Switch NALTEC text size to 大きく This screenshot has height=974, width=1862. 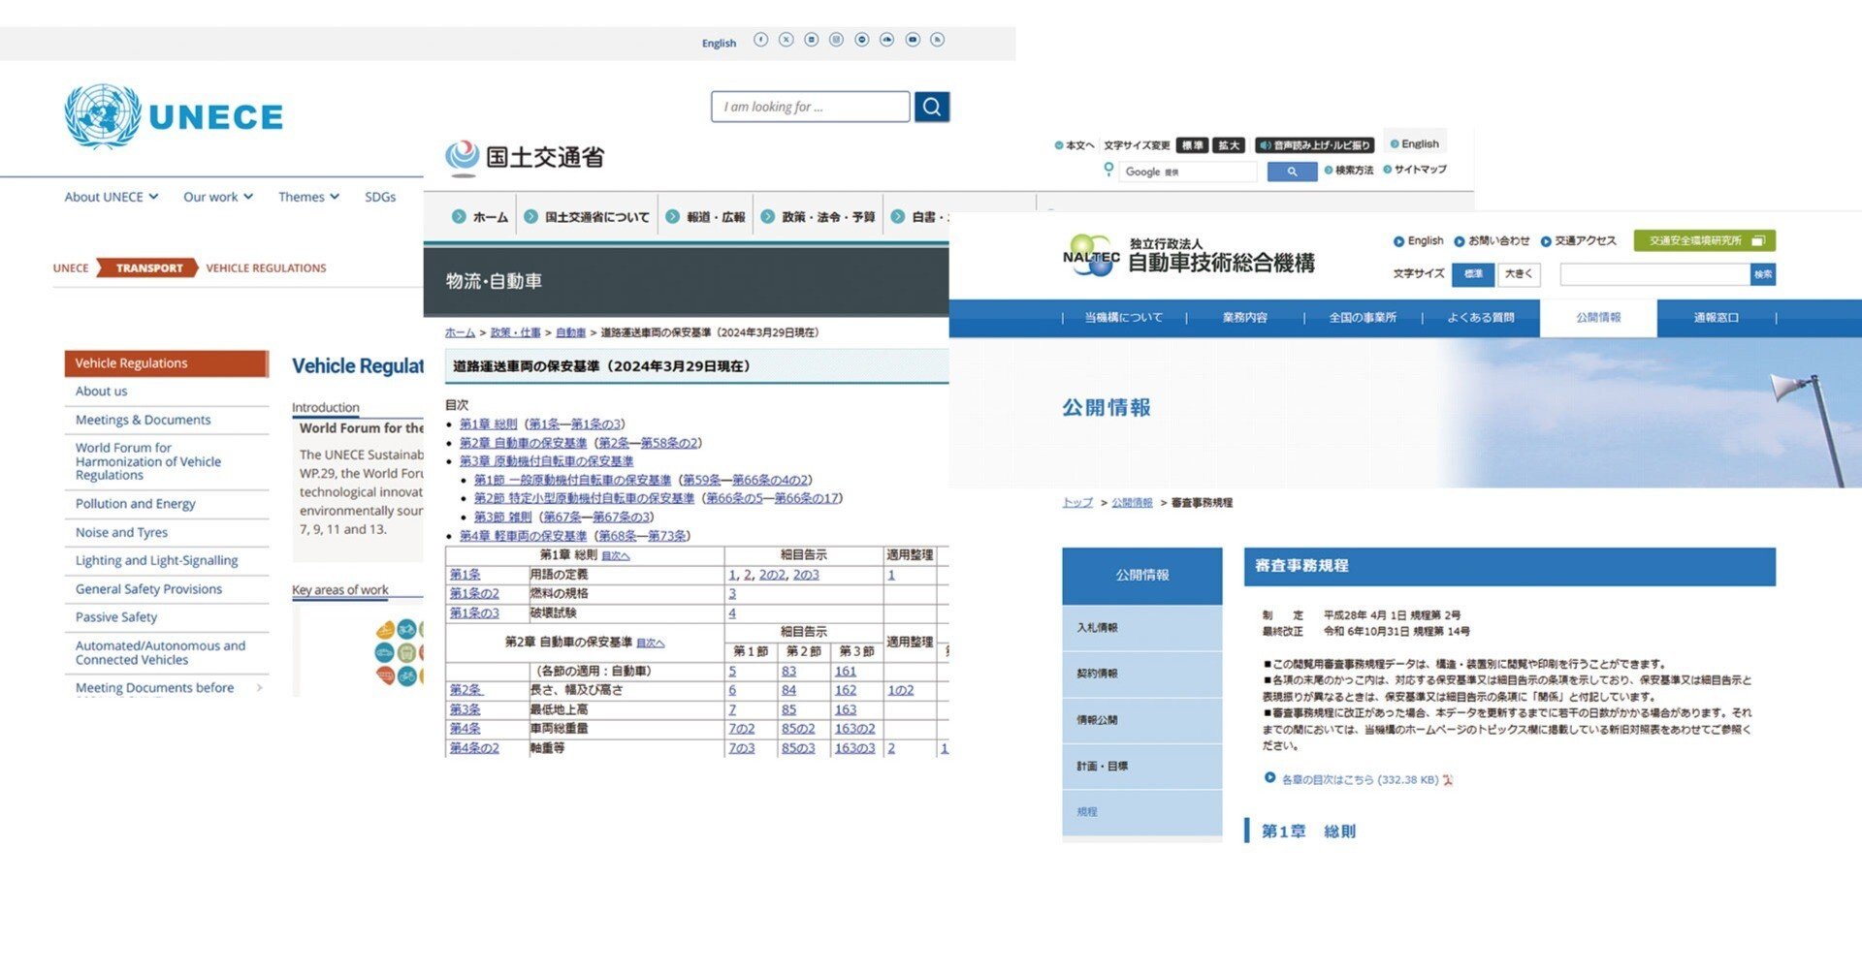point(1519,274)
